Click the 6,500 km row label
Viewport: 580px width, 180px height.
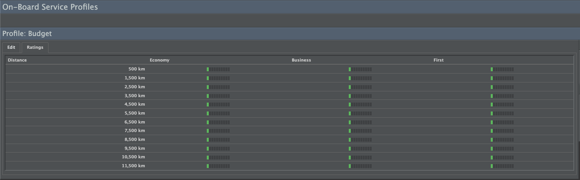point(135,122)
